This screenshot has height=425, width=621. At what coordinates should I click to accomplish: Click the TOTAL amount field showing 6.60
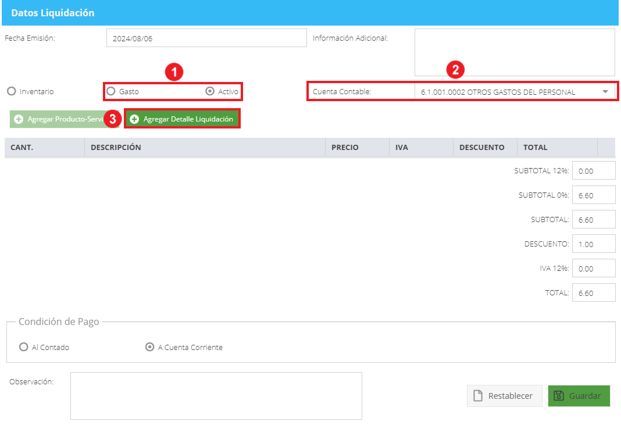[x=594, y=292]
